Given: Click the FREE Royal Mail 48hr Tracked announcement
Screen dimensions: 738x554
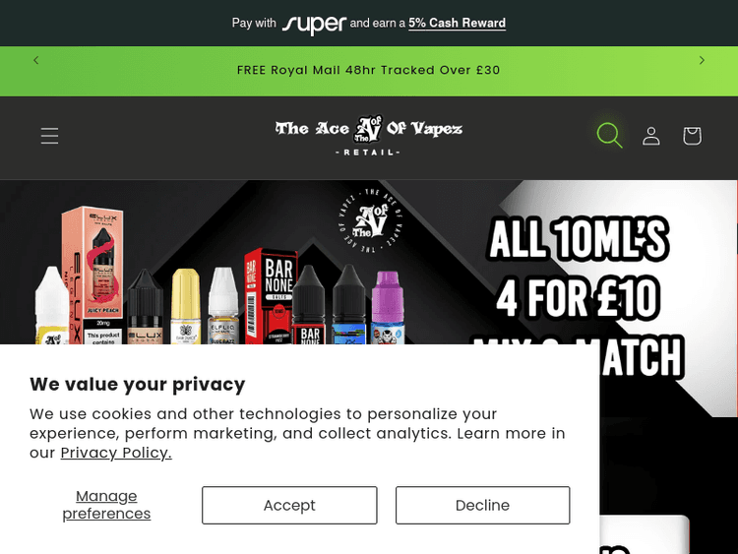Looking at the screenshot, I should [369, 70].
